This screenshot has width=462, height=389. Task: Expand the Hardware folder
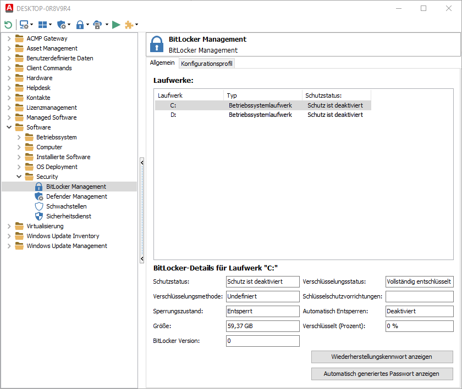[10, 77]
